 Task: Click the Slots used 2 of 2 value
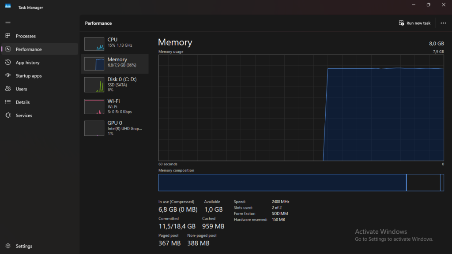(277, 208)
